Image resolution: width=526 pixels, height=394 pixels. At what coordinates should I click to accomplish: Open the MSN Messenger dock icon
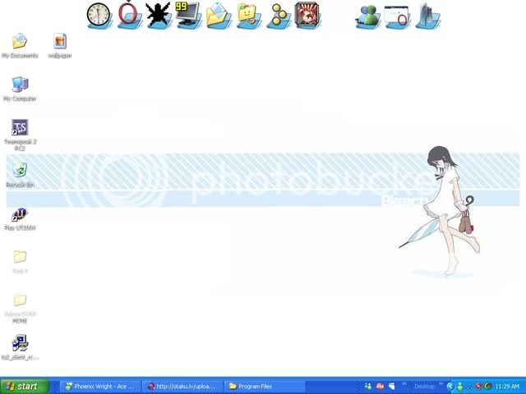click(x=367, y=16)
